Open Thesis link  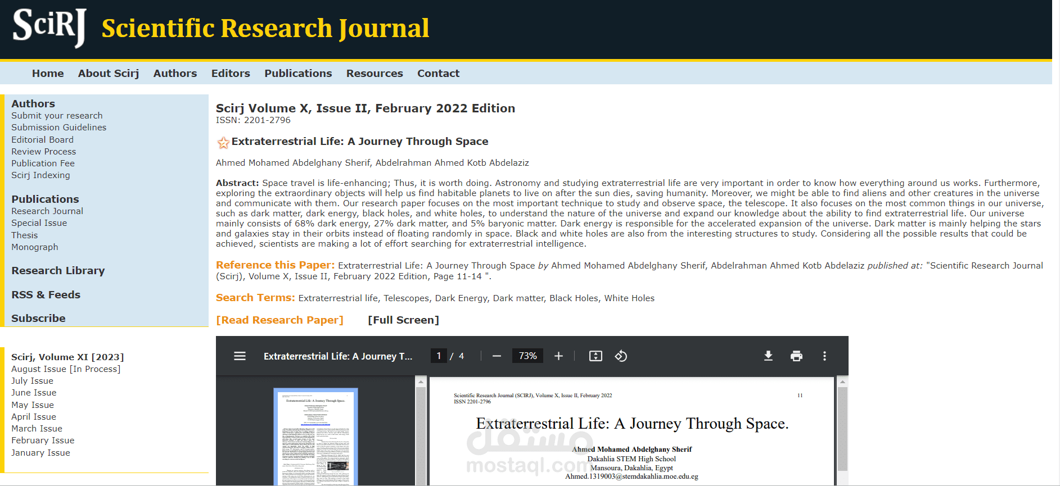click(25, 235)
